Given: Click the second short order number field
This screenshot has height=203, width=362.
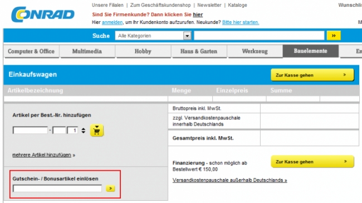Looking at the screenshot, I should point(59,130).
